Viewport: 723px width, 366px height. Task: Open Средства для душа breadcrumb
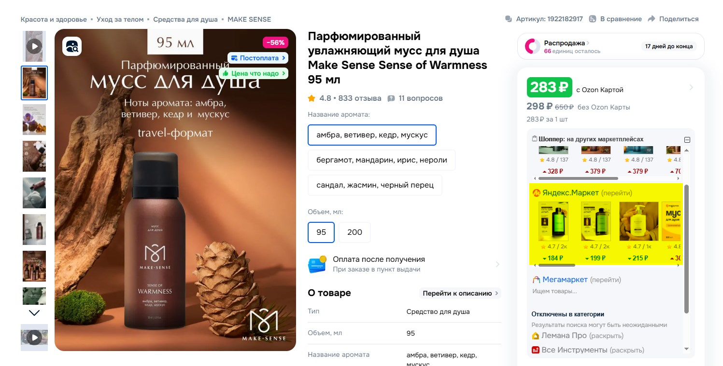[185, 19]
